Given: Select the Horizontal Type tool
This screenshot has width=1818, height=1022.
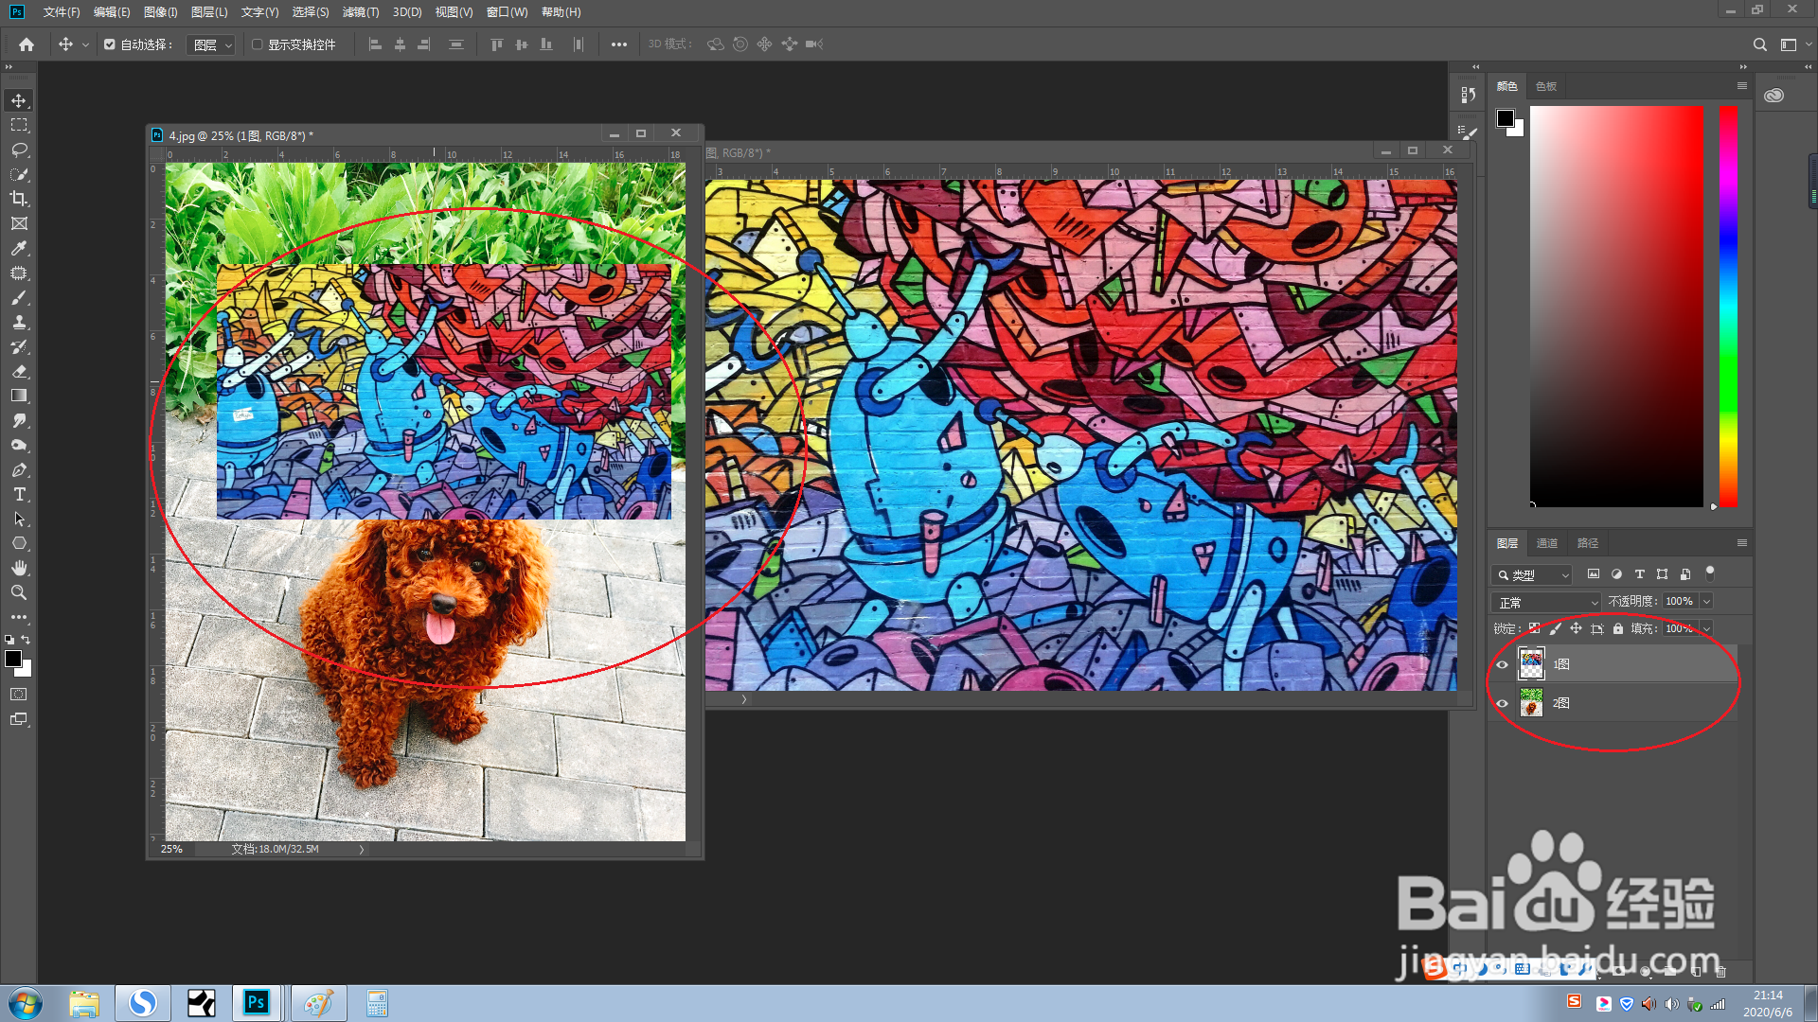Looking at the screenshot, I should pyautogui.click(x=19, y=494).
